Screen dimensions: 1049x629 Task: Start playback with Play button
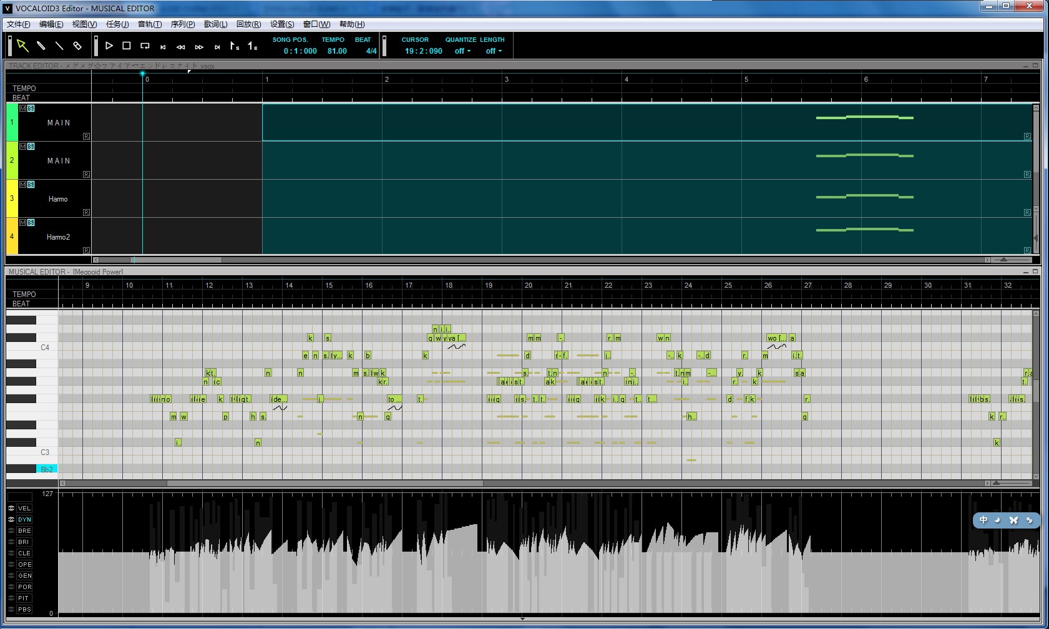coord(109,46)
